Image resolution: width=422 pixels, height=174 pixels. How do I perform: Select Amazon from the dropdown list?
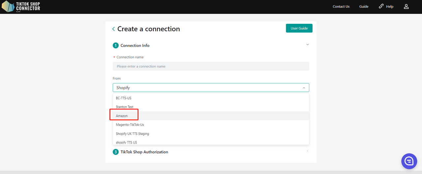pos(122,116)
